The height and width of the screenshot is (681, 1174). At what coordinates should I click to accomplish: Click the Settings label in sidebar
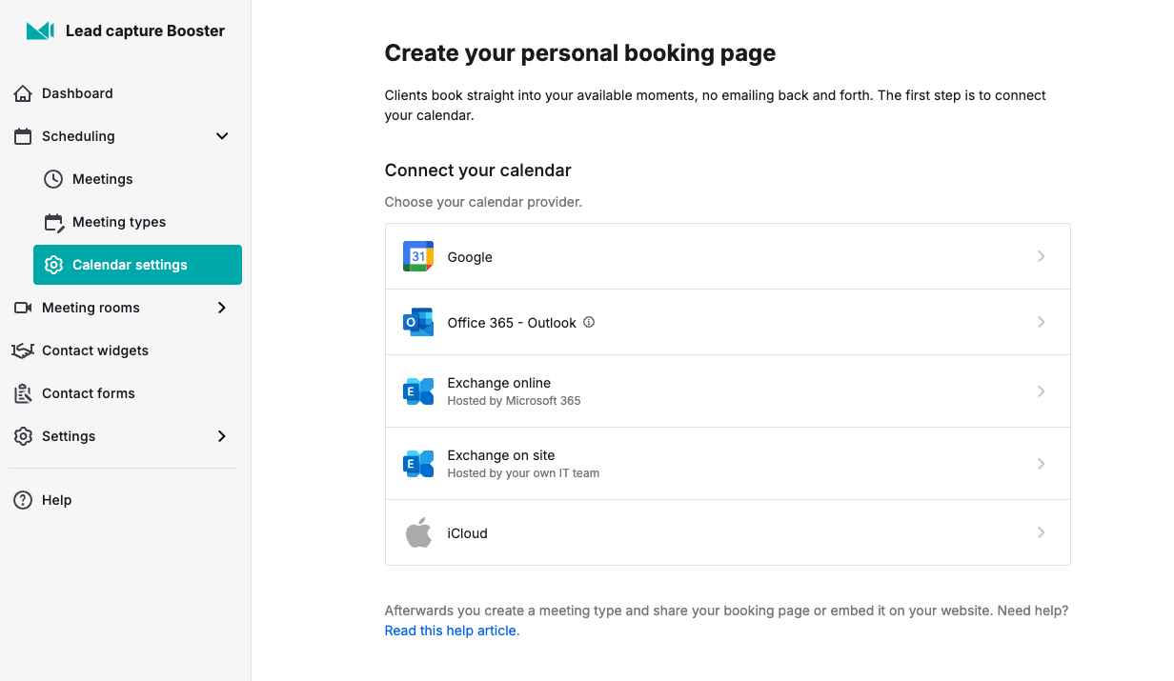pyautogui.click(x=69, y=436)
